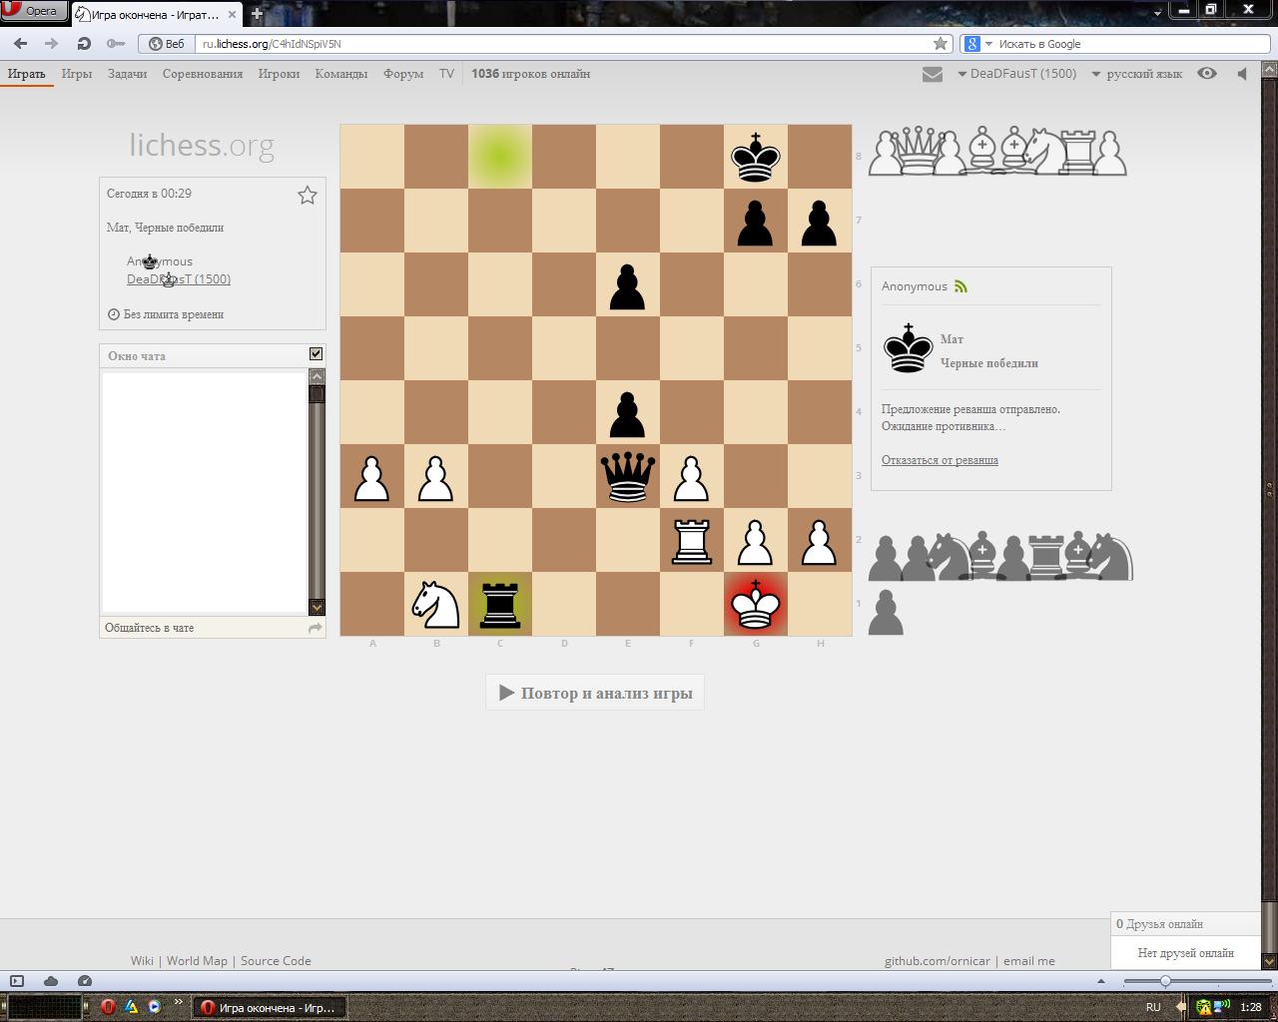Screen dimensions: 1278x1022
Task: Open the Opera panel toggle icon in status bar
Action: pos(17,981)
